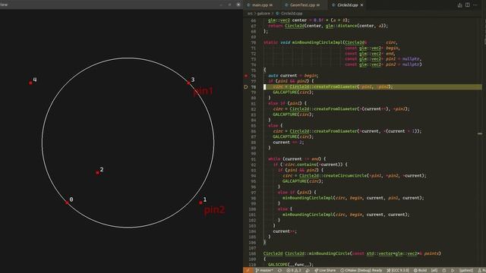The width and height of the screenshot is (486, 273).
Task: Click point 0 in the viewer window
Action: click(x=67, y=202)
